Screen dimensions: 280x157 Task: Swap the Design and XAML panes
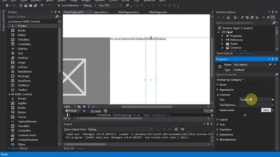(84, 111)
